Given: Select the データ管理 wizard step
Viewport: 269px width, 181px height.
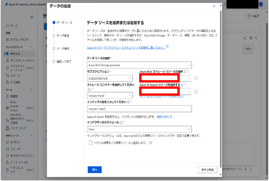Looking at the screenshot, I should tap(61, 36).
